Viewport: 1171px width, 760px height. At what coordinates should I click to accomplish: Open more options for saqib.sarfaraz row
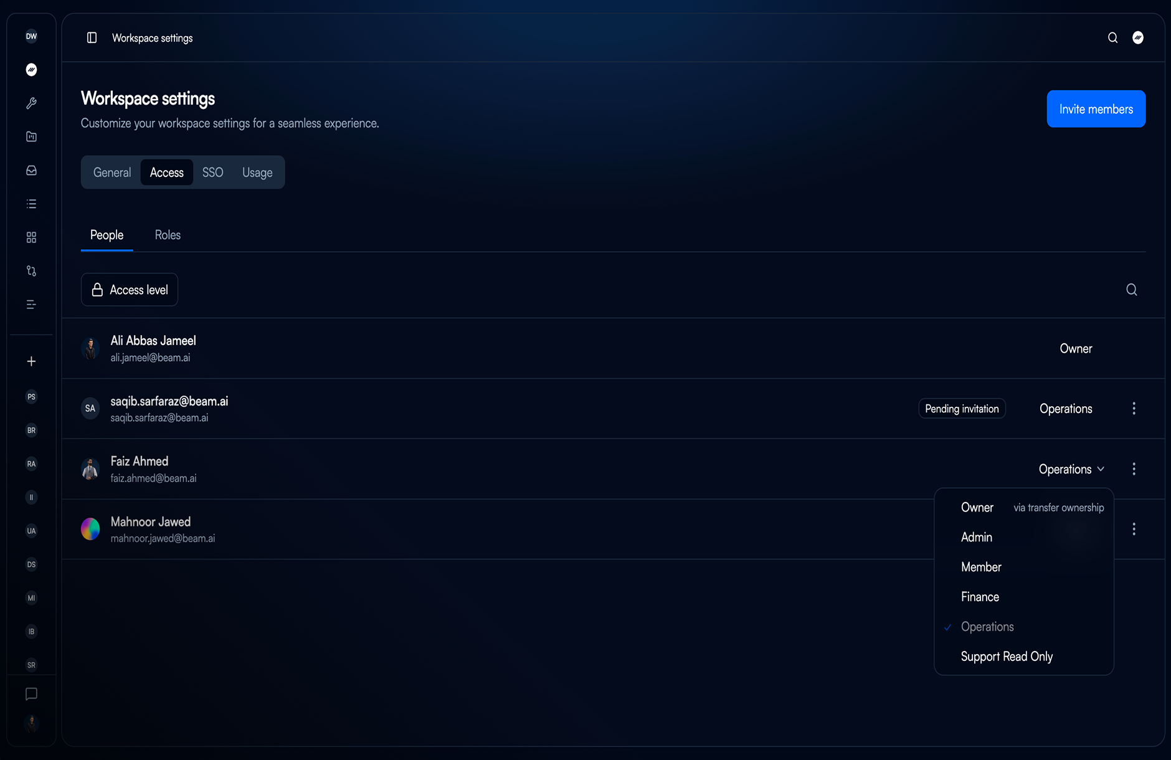[1134, 409]
